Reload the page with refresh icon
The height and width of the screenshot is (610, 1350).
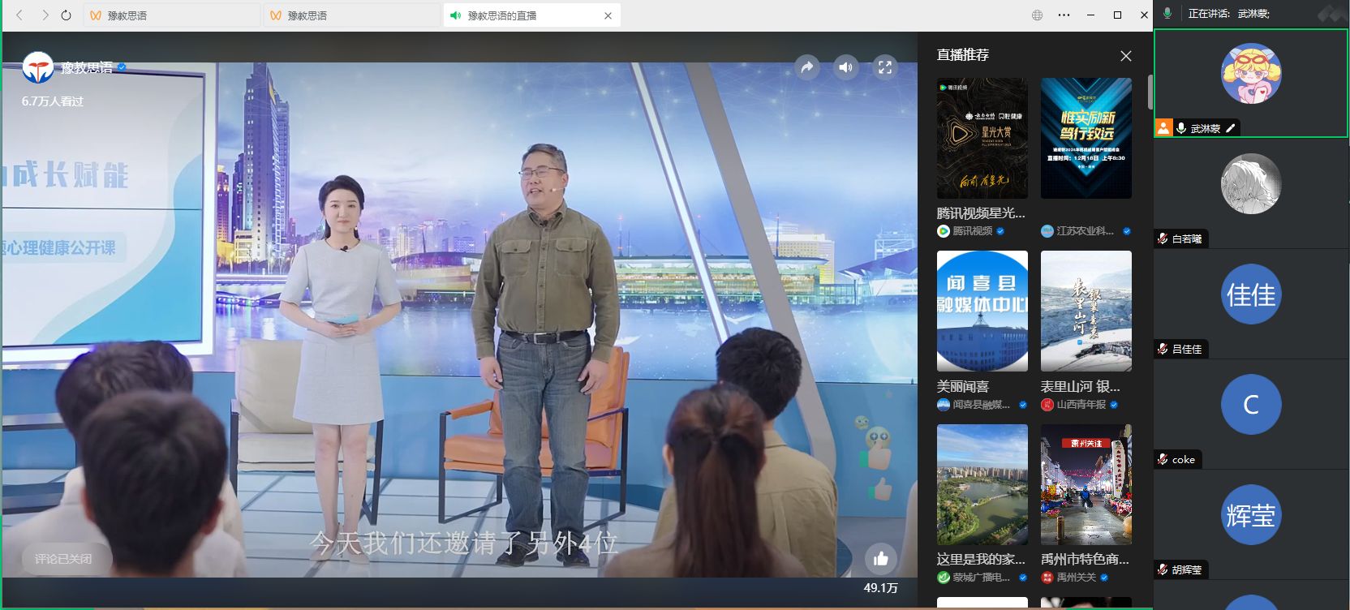[x=67, y=15]
